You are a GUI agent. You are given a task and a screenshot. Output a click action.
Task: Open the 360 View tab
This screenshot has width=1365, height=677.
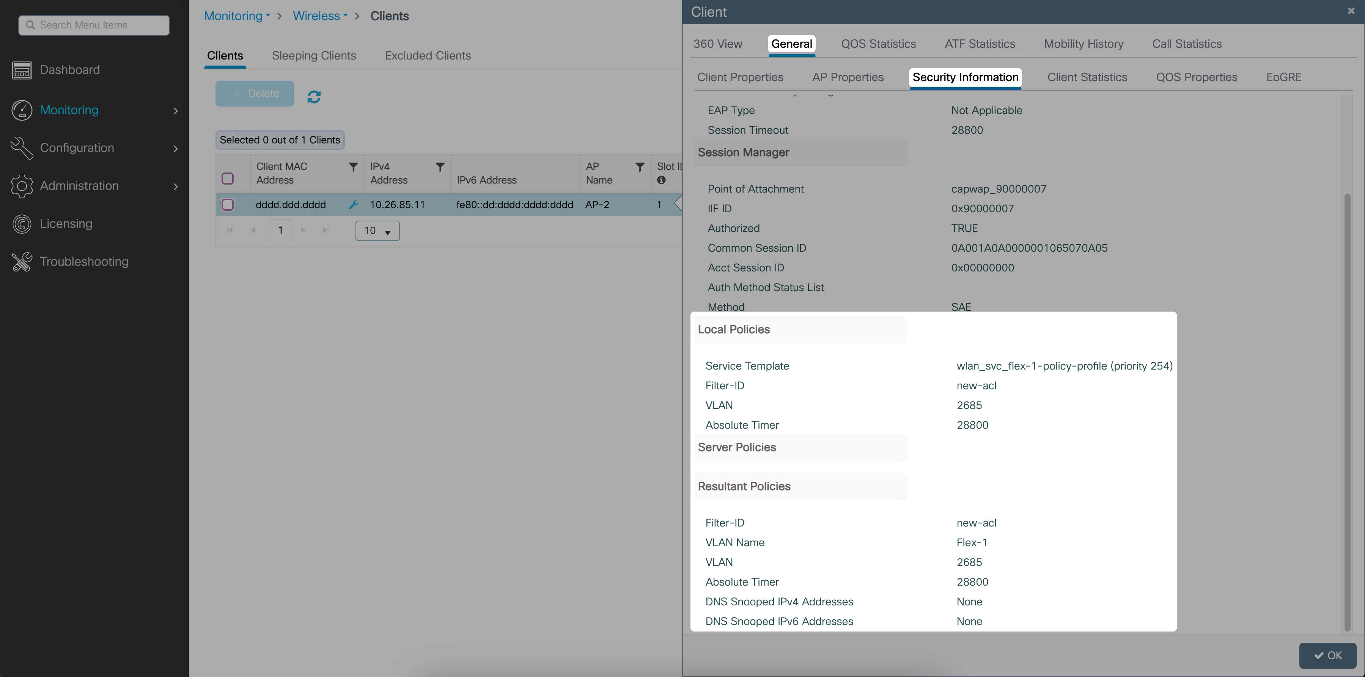click(x=717, y=44)
